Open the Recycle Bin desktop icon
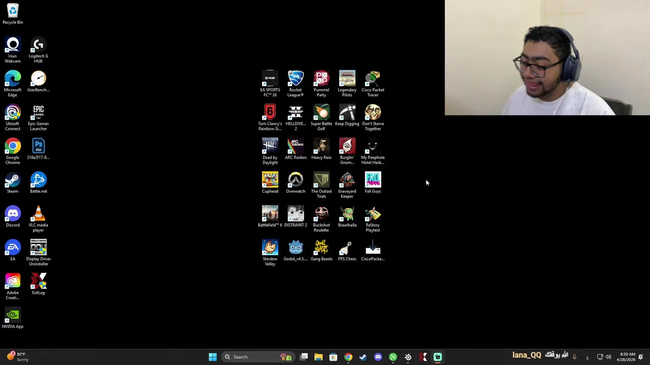The image size is (650, 365). pos(13,14)
